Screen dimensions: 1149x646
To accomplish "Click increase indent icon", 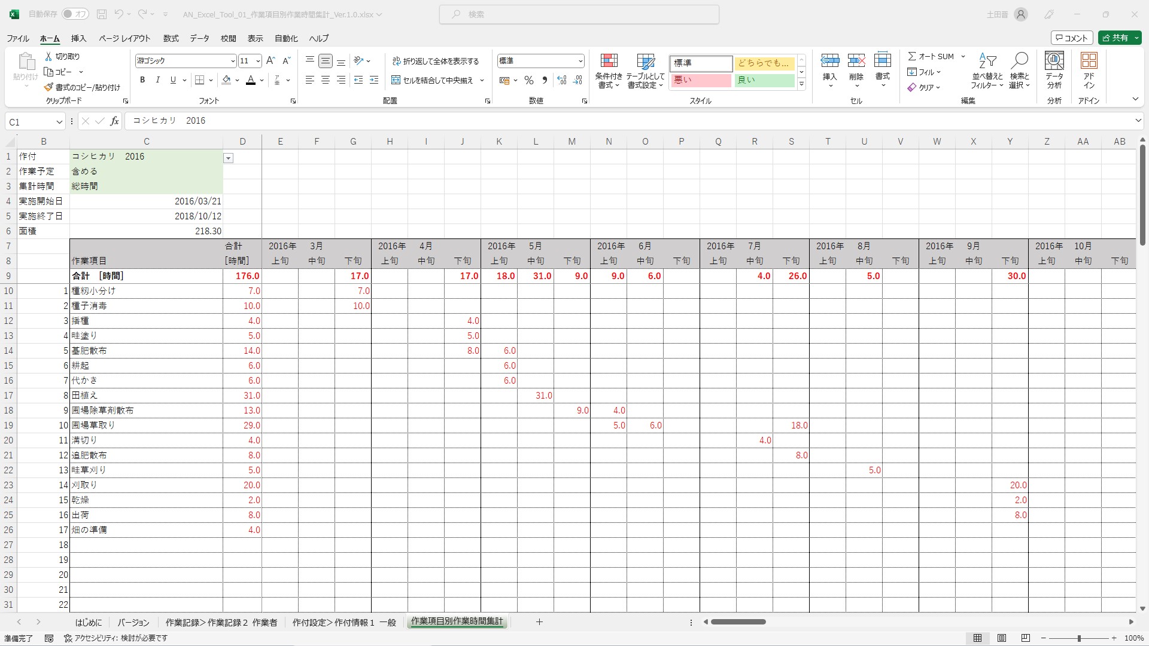I will [374, 80].
